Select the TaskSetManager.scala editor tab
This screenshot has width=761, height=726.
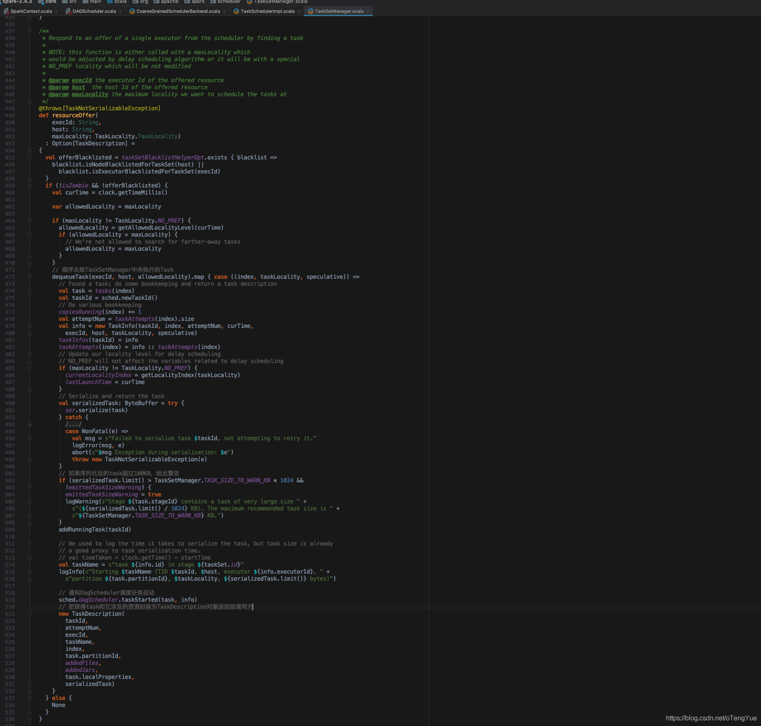pos(339,11)
